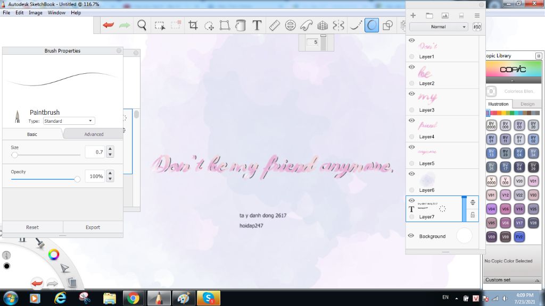Hide Layer1 using its eye icon
545x306 pixels.
[411, 40]
